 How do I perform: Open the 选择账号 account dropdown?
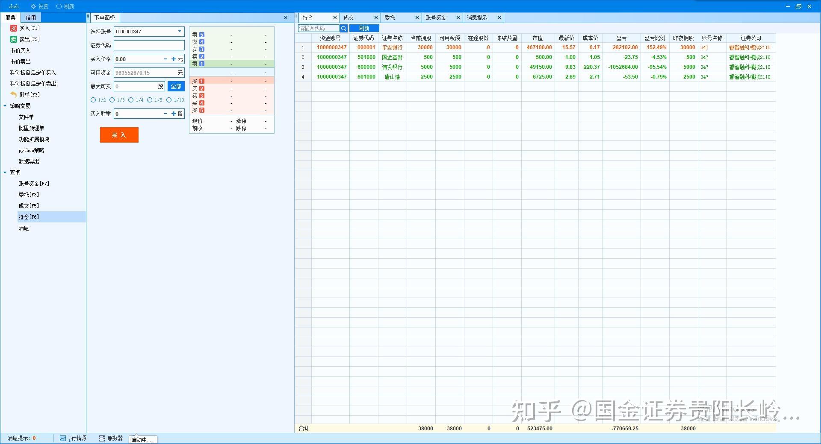tap(179, 31)
